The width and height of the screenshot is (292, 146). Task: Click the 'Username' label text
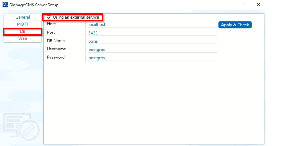(56, 49)
